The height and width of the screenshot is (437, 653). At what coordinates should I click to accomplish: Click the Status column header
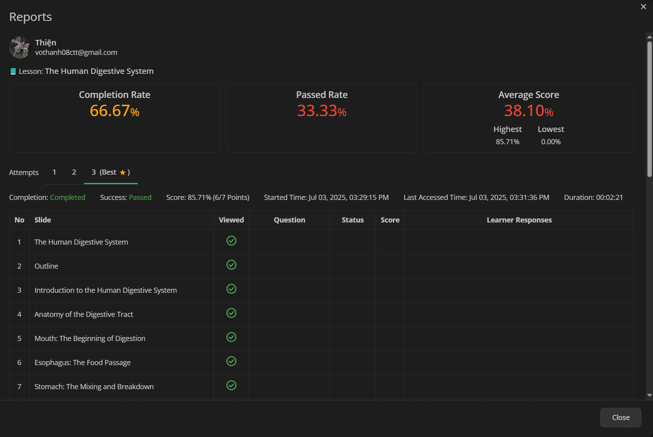pyautogui.click(x=353, y=220)
